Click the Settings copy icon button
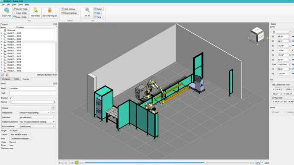The width and height of the screenshot is (294, 165). (x=53, y=108)
